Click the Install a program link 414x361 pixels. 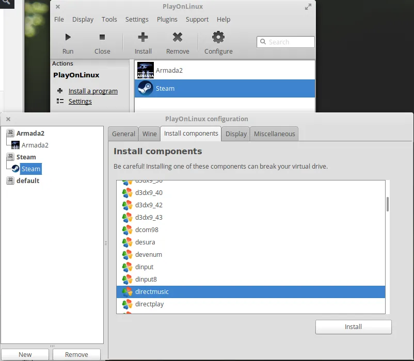(x=93, y=91)
